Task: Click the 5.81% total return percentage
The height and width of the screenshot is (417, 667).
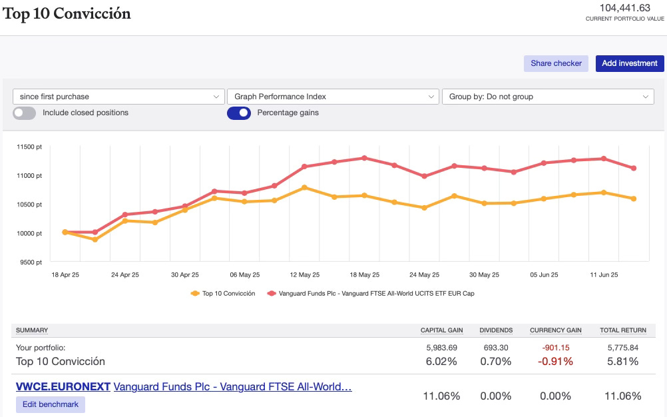Action: click(x=623, y=362)
